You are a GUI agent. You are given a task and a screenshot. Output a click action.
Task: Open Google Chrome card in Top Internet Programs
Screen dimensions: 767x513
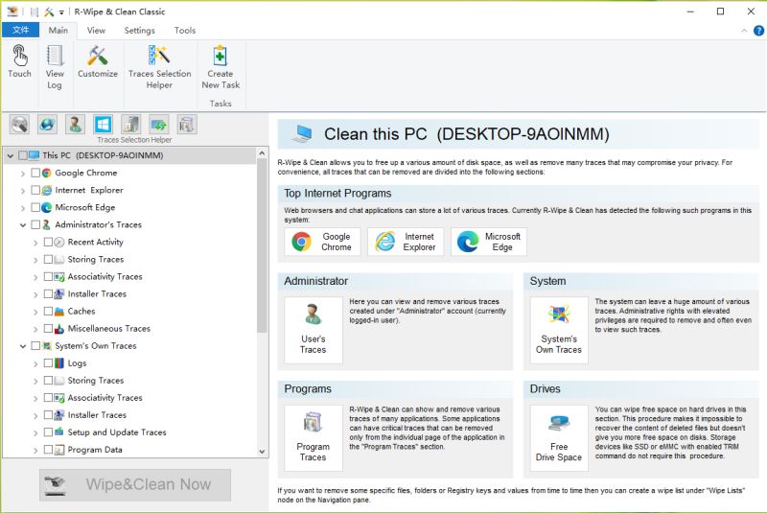tap(322, 242)
